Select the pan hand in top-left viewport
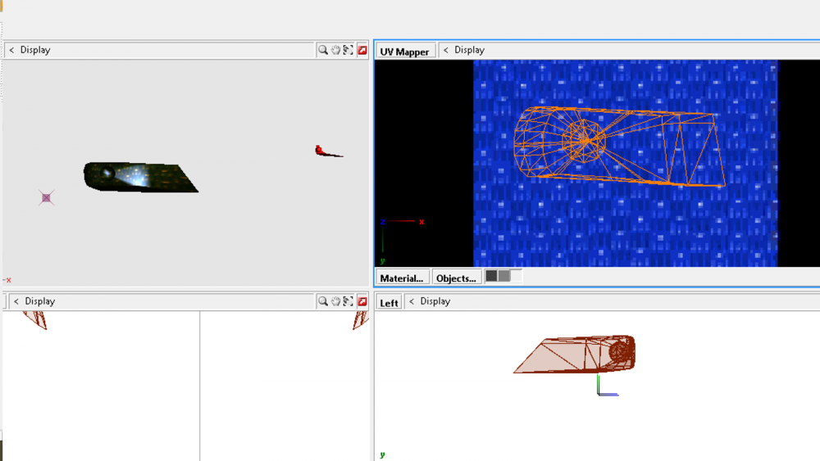 335,50
